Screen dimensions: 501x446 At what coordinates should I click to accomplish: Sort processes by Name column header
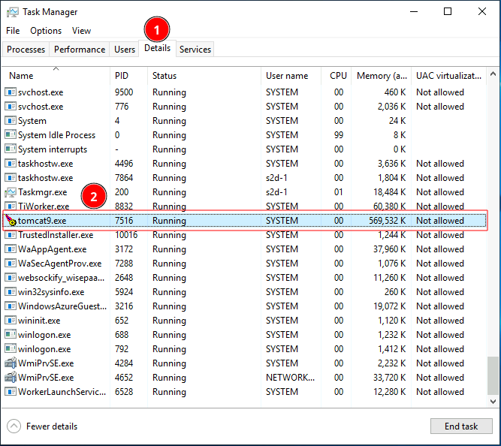tap(21, 76)
